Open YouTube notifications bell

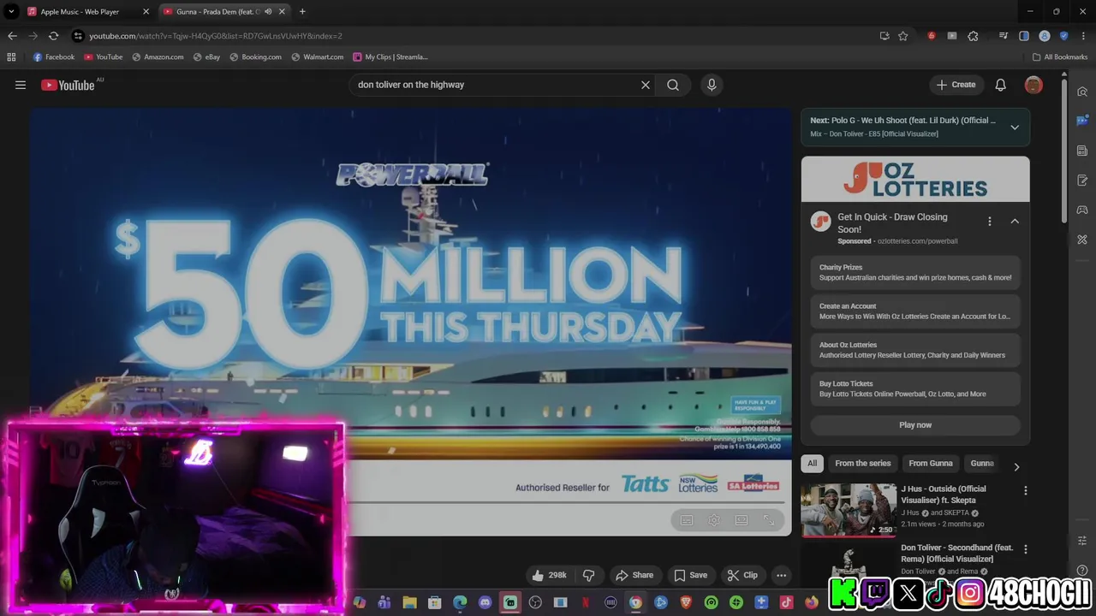click(1000, 85)
